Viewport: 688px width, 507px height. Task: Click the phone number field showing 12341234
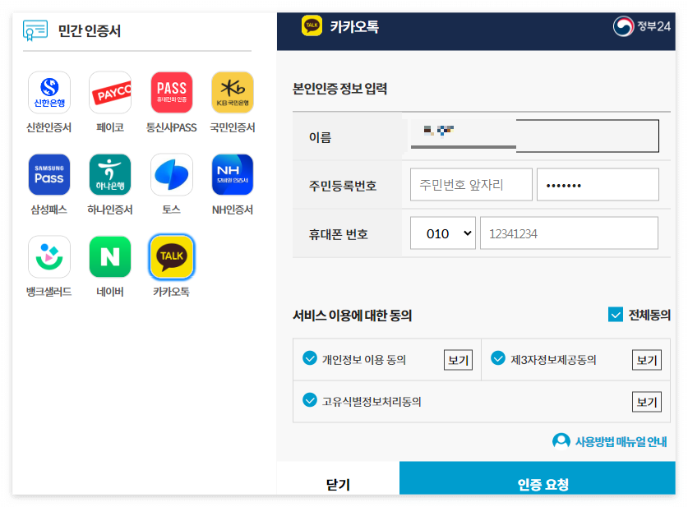point(569,233)
